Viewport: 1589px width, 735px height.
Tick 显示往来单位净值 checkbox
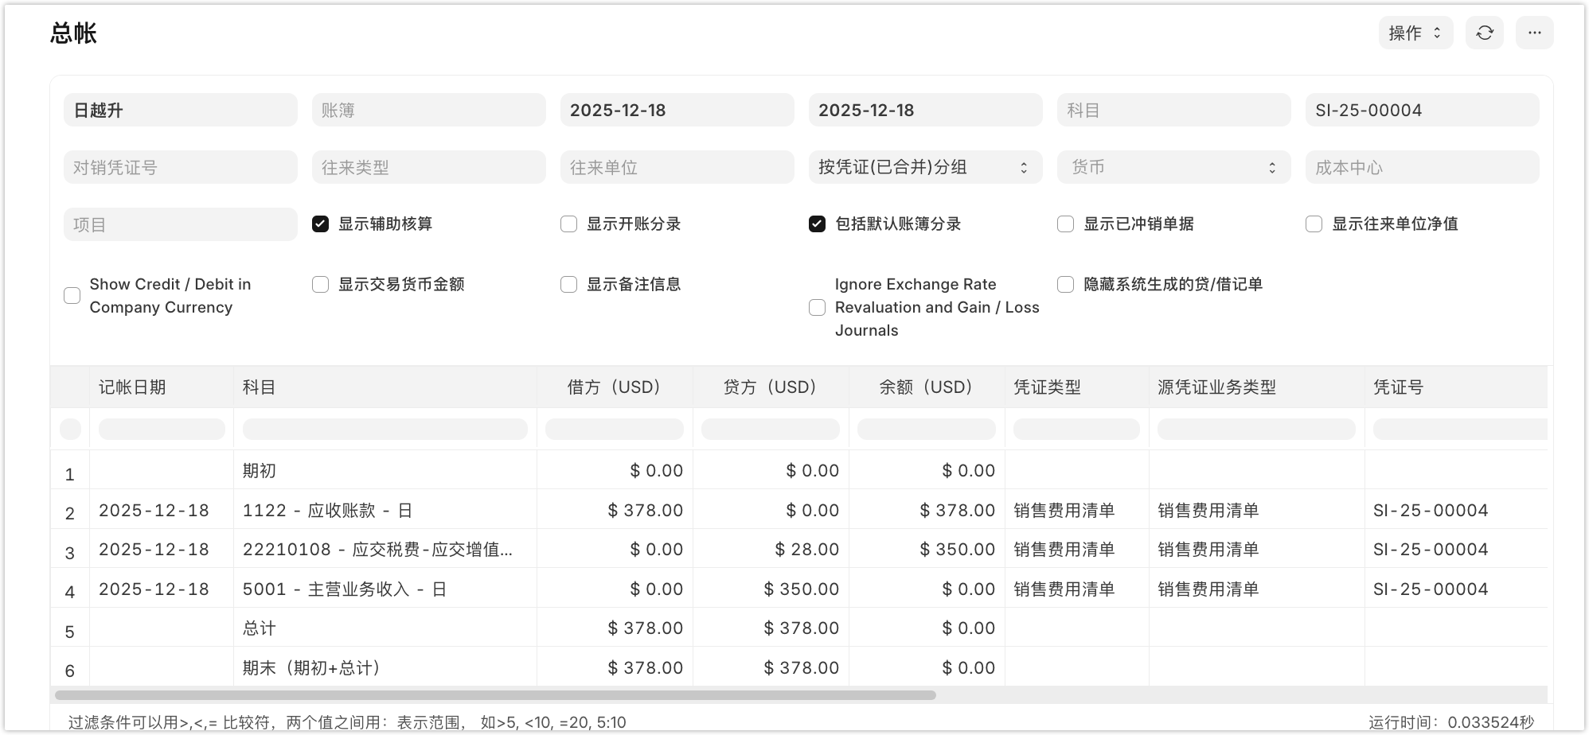tap(1314, 224)
